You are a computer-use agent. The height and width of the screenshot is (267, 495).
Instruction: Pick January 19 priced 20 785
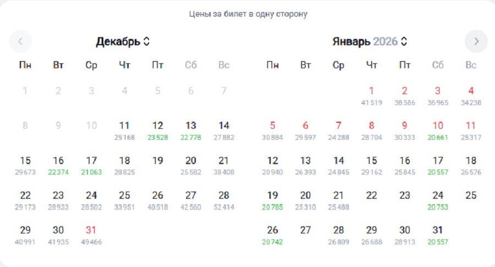273,200
